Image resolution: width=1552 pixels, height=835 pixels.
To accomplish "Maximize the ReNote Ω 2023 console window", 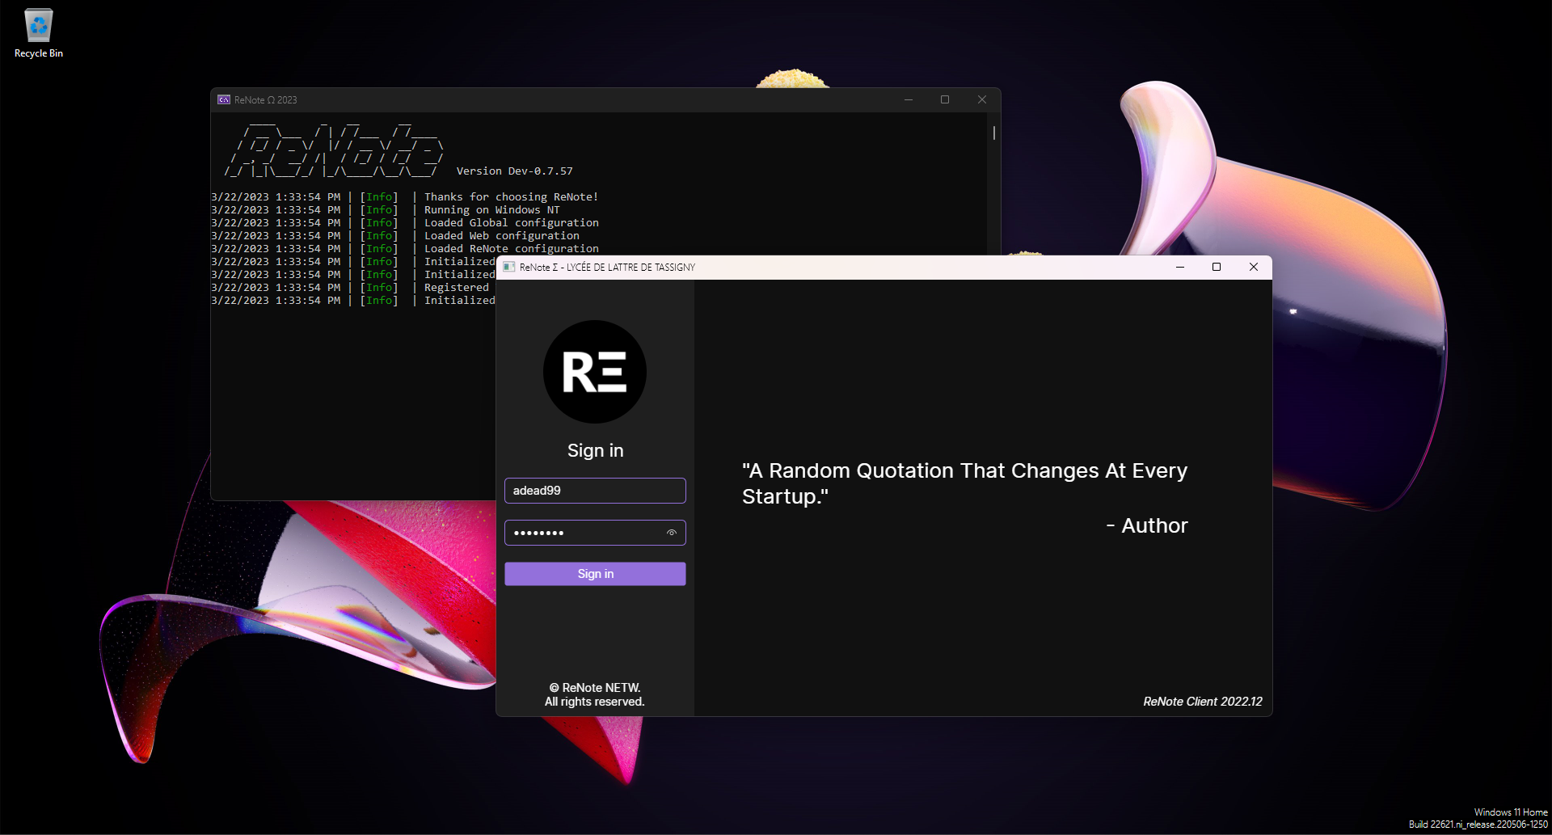I will pos(945,100).
